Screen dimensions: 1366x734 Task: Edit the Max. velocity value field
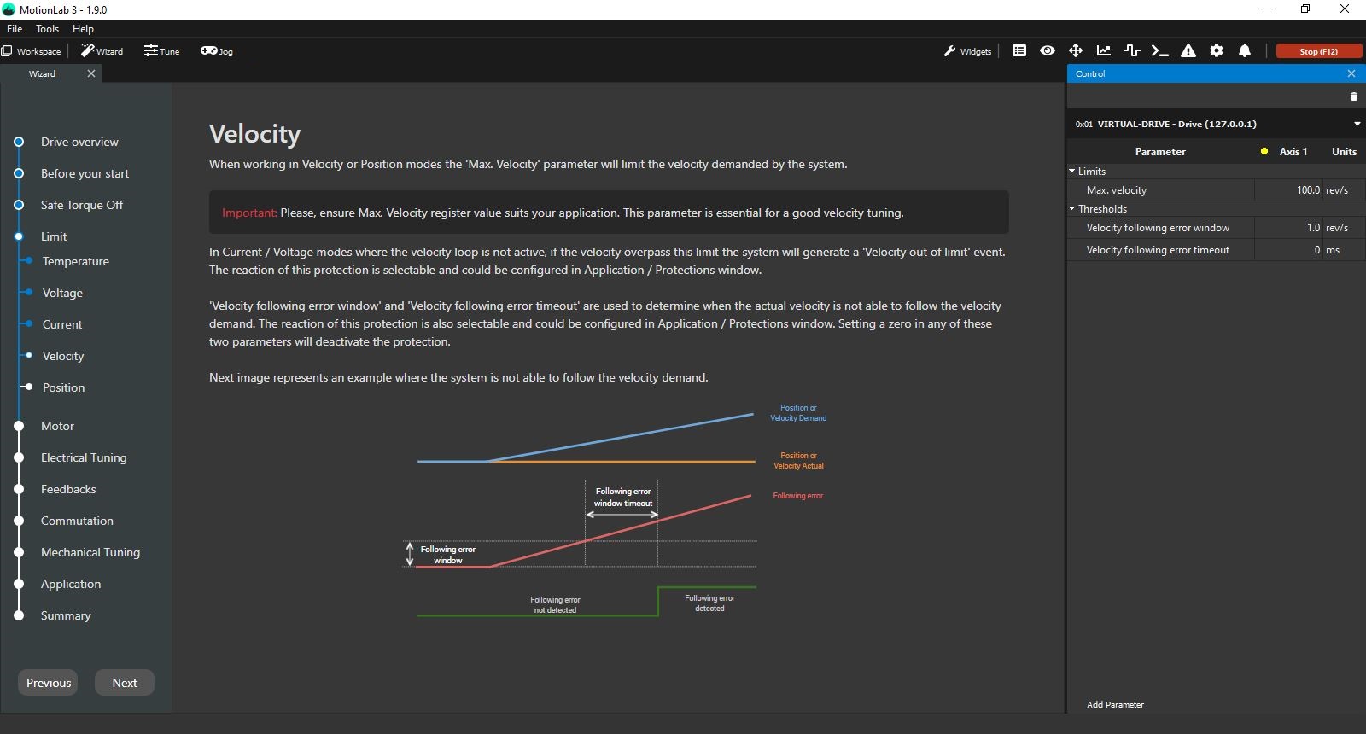[x=1289, y=190]
